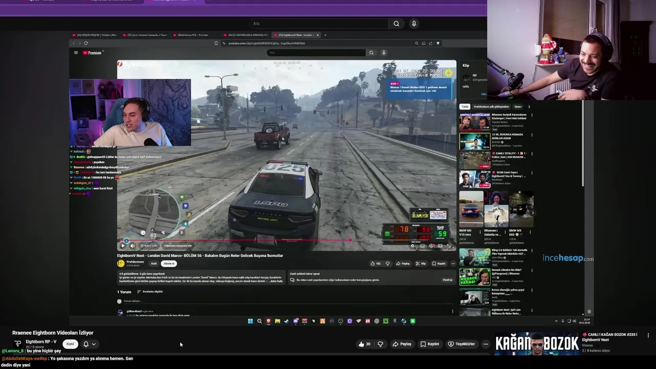
Task: Open menu for 'Kling 3.0 Rehberi' suggestion
Action: (x=531, y=251)
